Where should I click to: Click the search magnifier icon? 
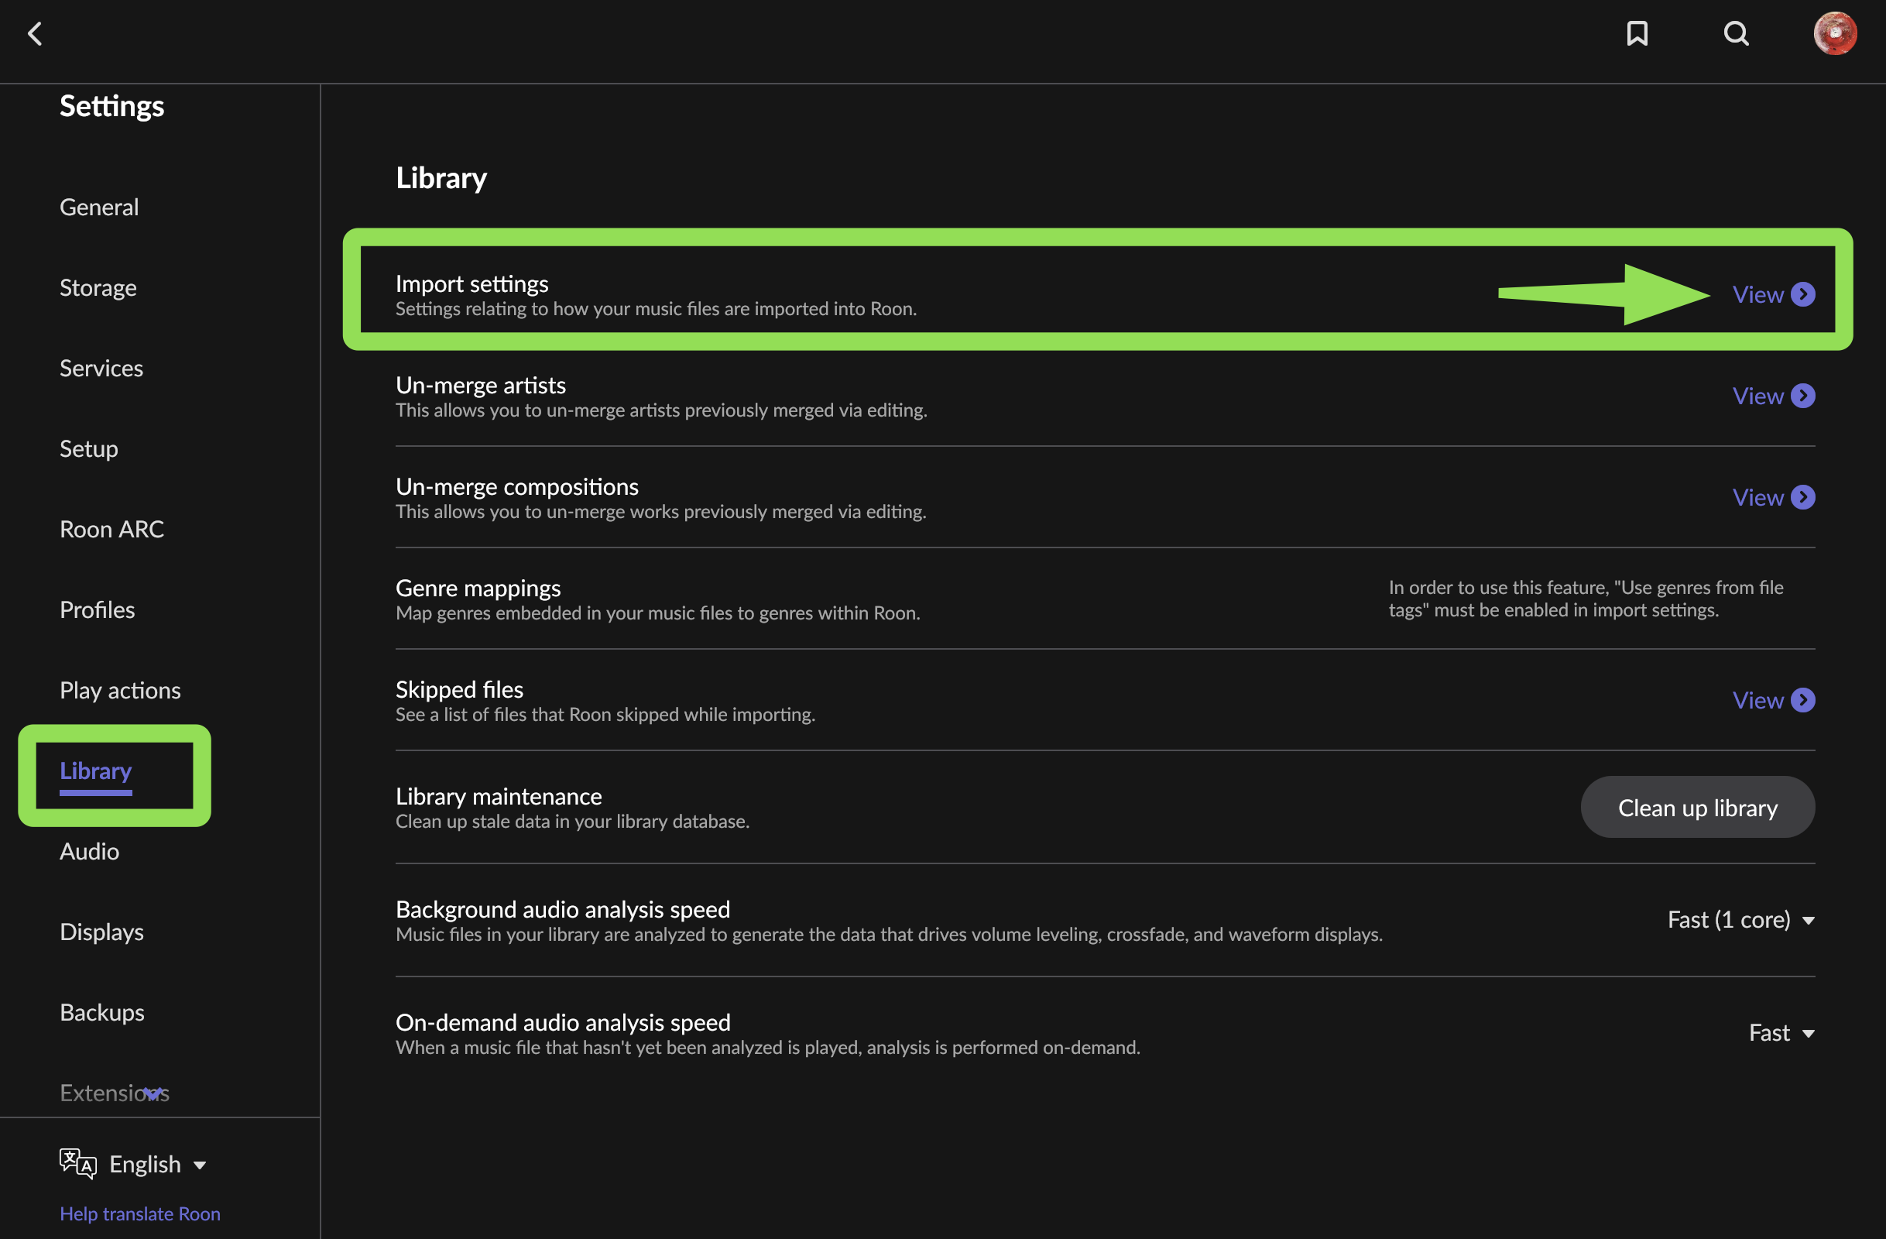click(x=1736, y=33)
